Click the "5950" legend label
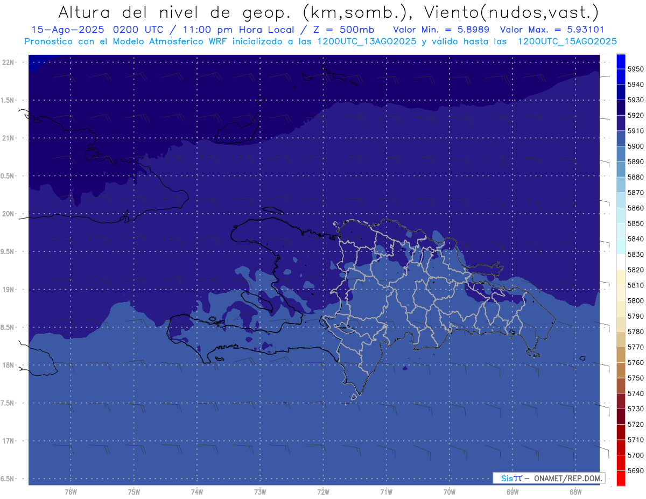646x499 pixels. [x=635, y=69]
